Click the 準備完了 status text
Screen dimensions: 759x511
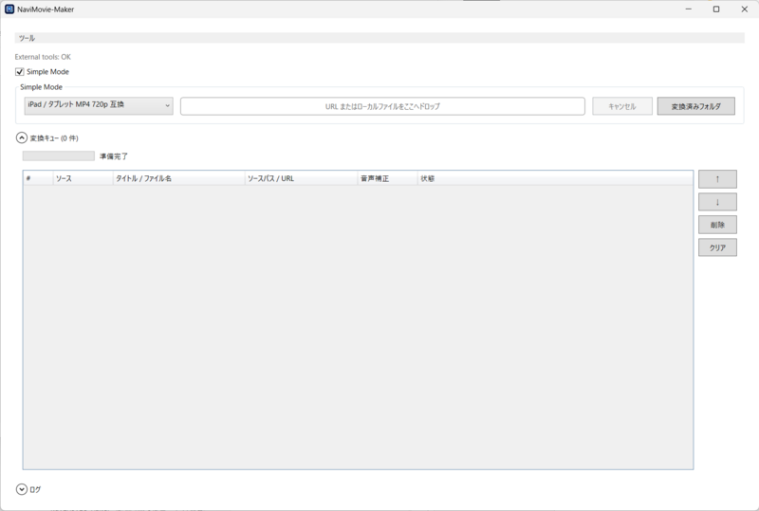click(114, 156)
